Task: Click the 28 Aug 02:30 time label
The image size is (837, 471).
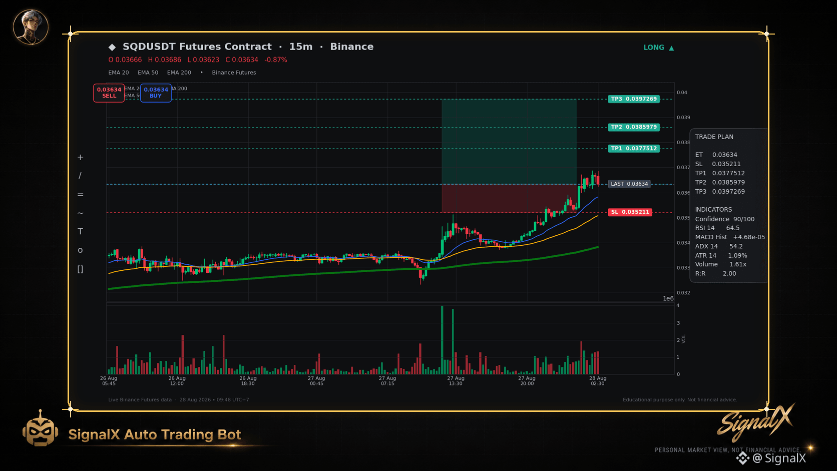Action: 598,381
